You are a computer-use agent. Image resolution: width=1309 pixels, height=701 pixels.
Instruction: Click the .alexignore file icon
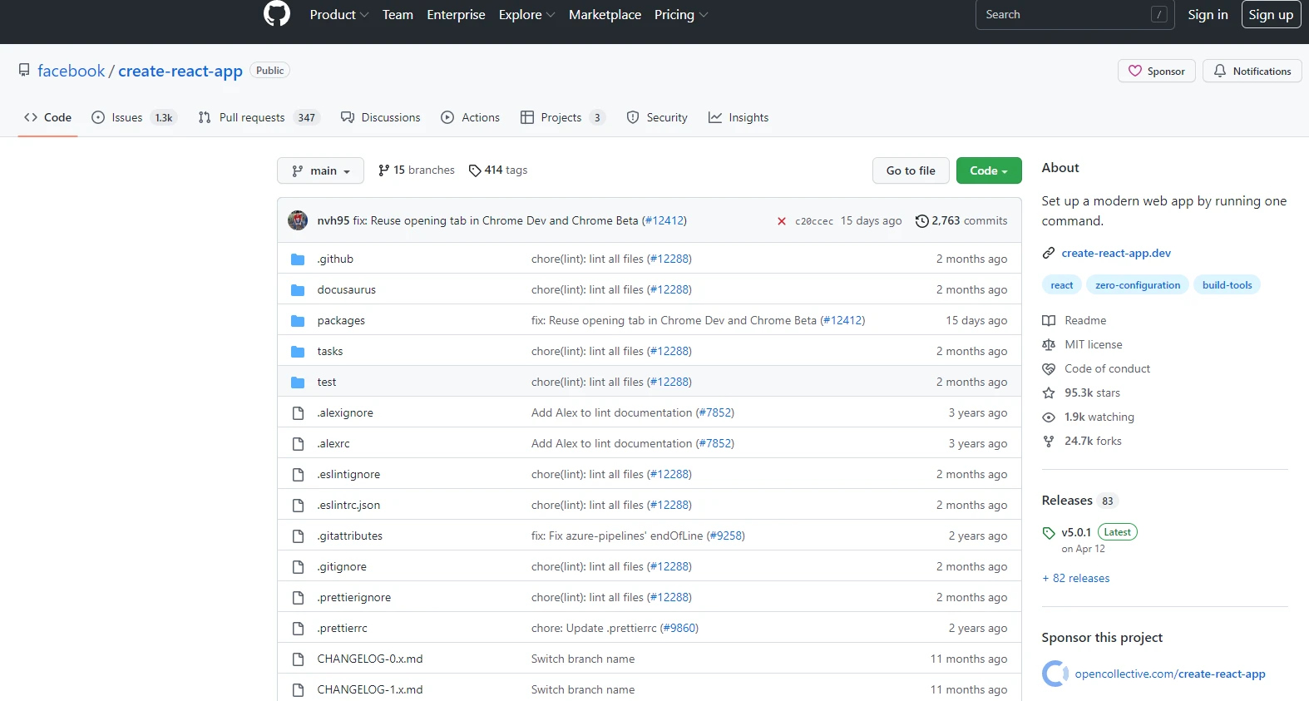pyautogui.click(x=298, y=413)
